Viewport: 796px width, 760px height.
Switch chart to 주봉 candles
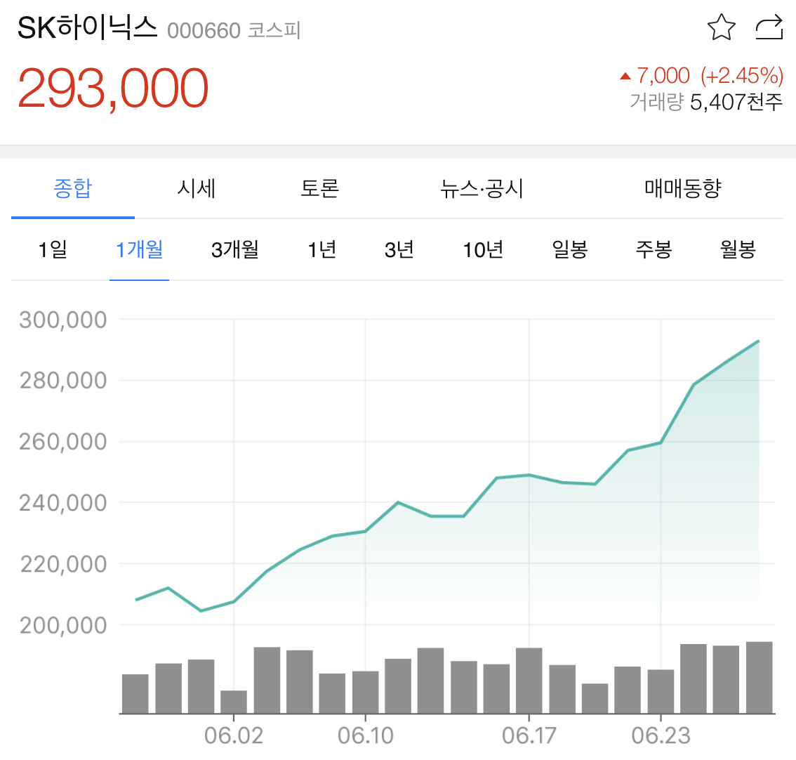tap(654, 249)
